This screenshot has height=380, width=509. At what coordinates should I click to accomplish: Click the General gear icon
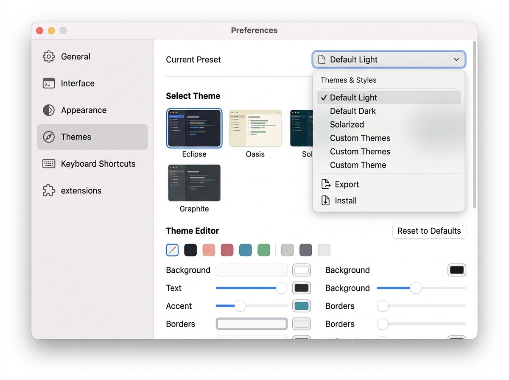[49, 56]
